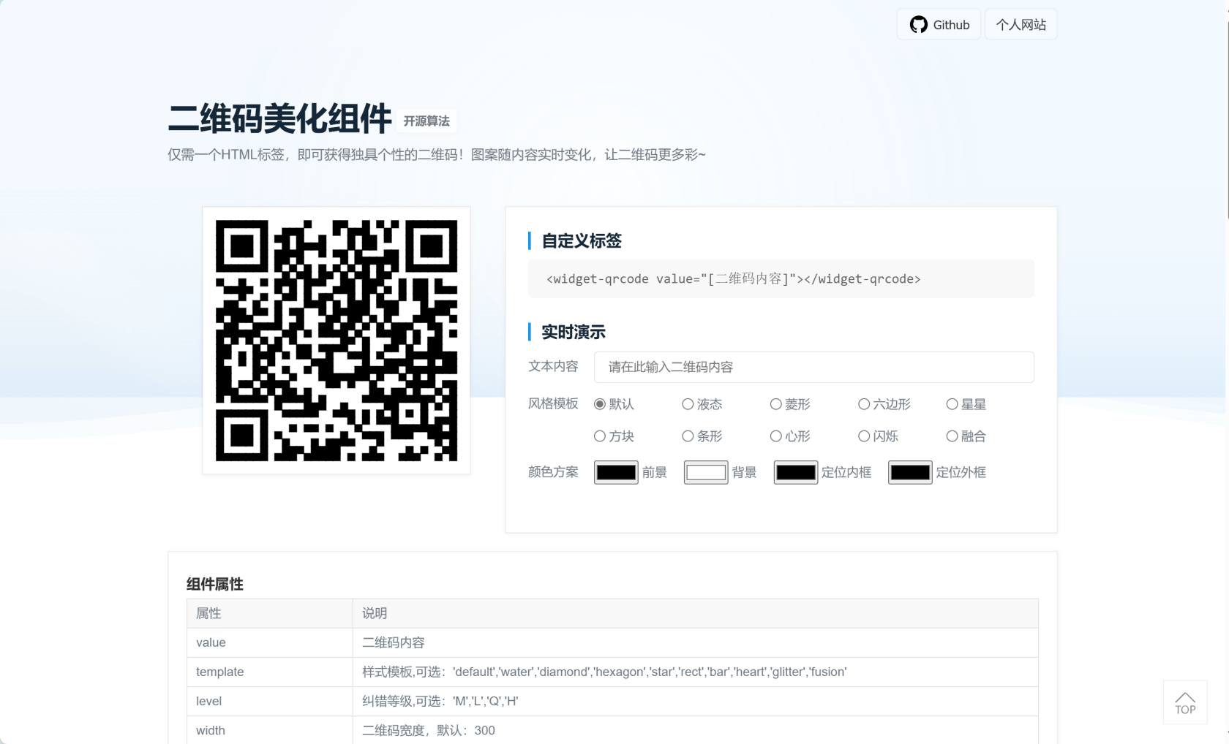Click the value property cell
1229x744 pixels.
[x=270, y=643]
